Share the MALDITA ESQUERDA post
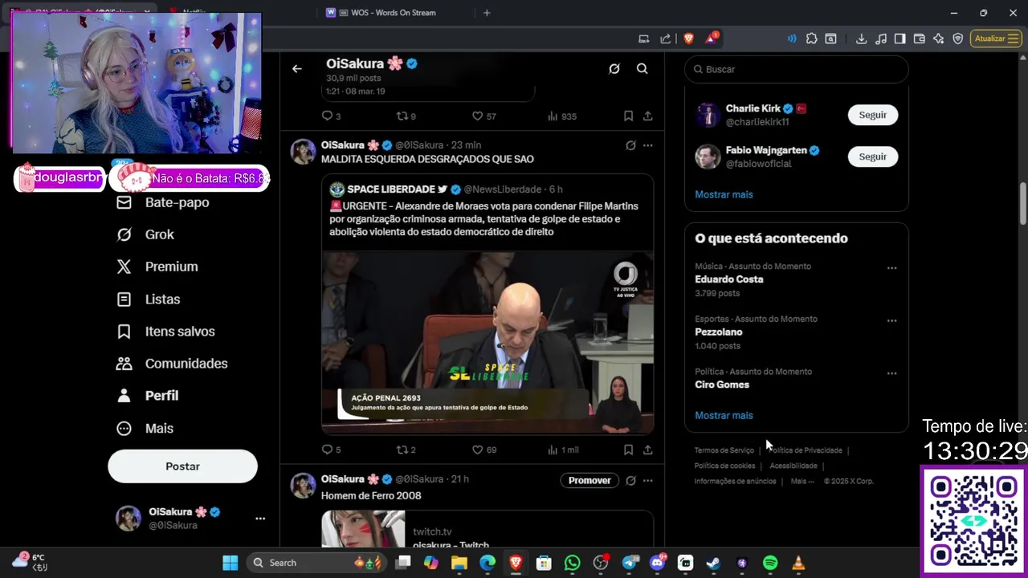 [648, 450]
